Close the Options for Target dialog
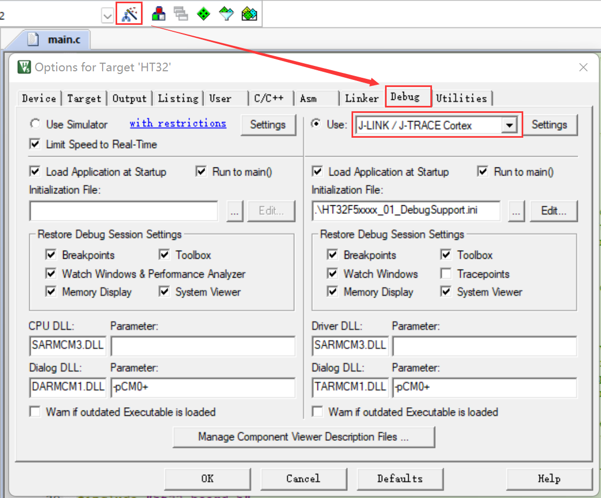 (x=583, y=68)
